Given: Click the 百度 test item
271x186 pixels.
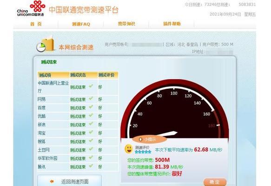Looking at the screenshot, I should click(41, 108).
